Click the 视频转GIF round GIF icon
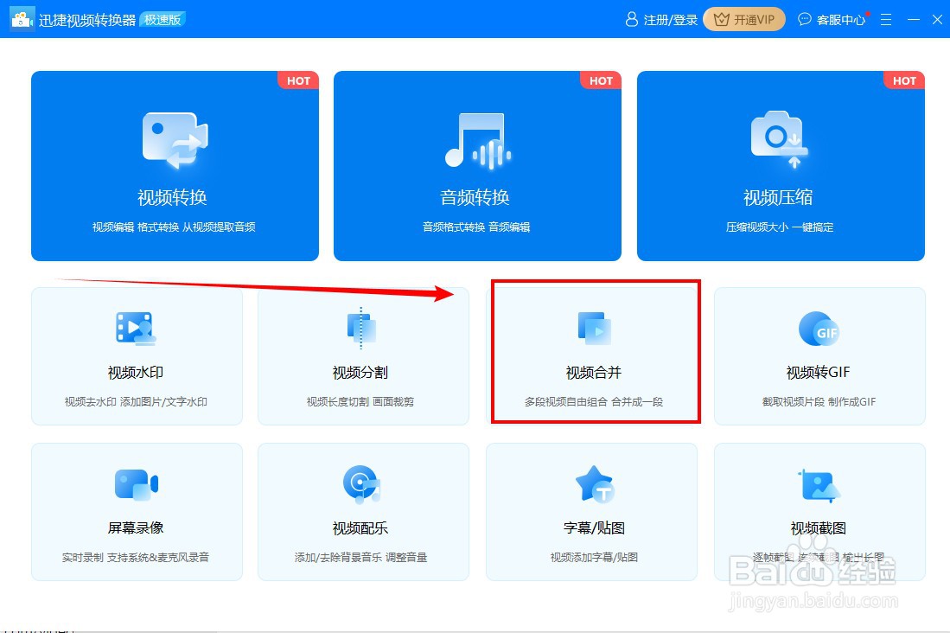950x633 pixels. pos(819,329)
